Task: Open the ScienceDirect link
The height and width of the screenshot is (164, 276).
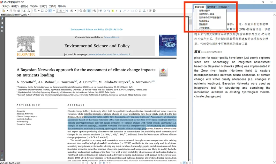Action: [111, 37]
